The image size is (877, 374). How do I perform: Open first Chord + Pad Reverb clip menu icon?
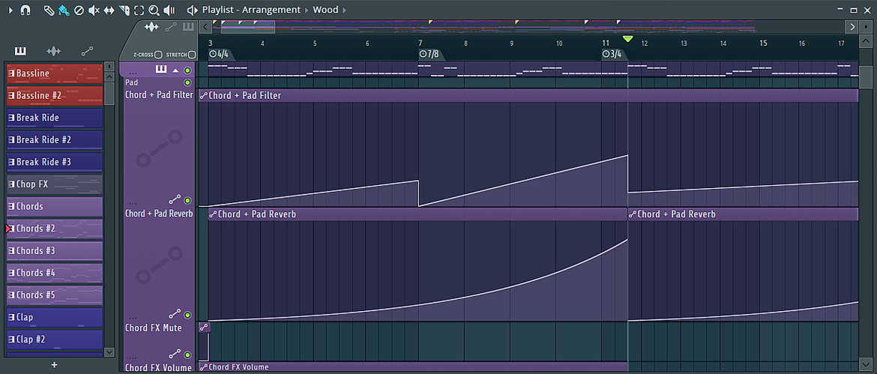coord(213,214)
